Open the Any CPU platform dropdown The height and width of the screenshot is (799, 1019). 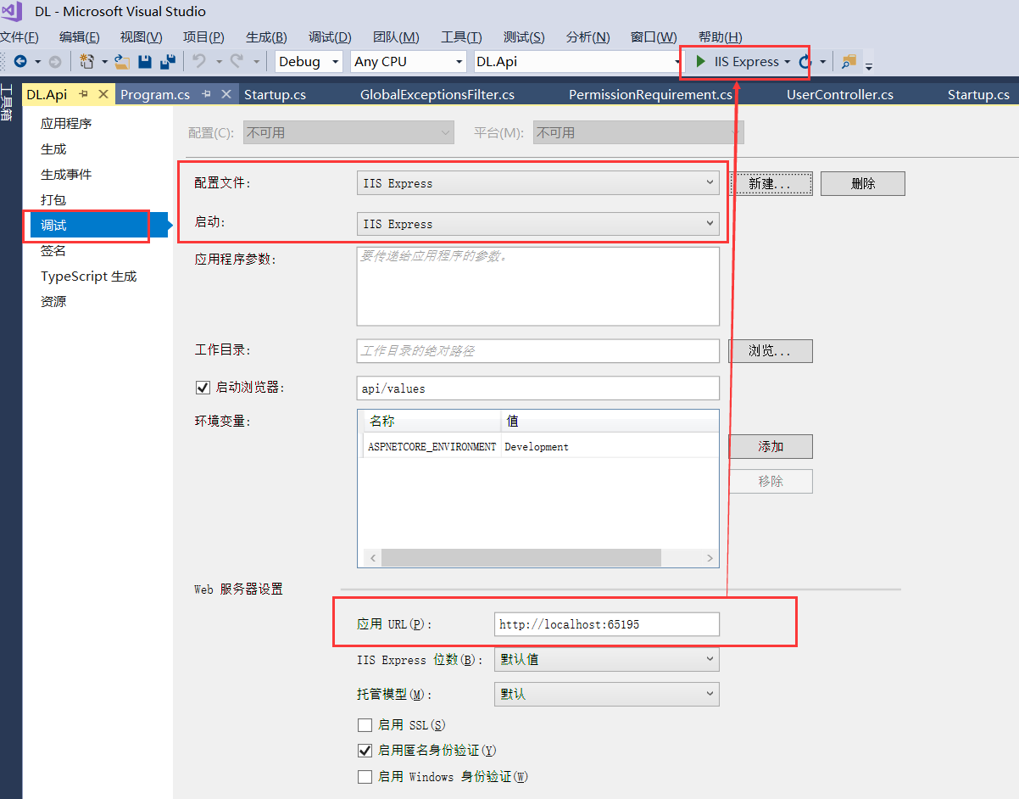tap(409, 62)
